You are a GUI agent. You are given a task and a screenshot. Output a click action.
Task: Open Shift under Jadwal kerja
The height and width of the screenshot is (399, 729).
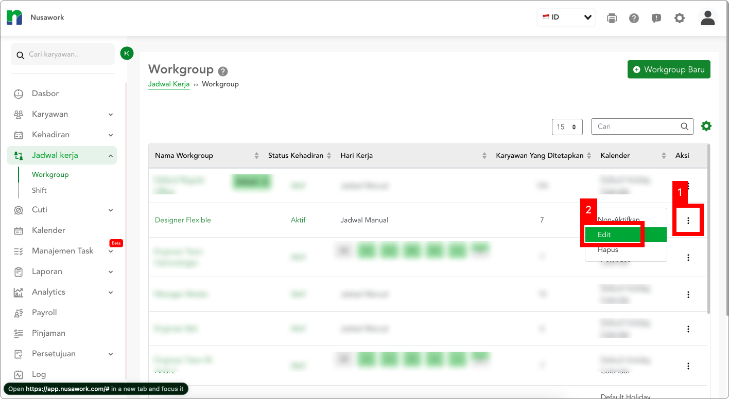(39, 190)
